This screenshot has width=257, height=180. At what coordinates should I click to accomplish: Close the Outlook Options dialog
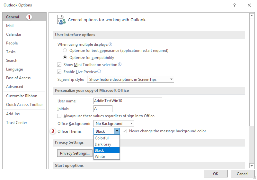point(249,5)
